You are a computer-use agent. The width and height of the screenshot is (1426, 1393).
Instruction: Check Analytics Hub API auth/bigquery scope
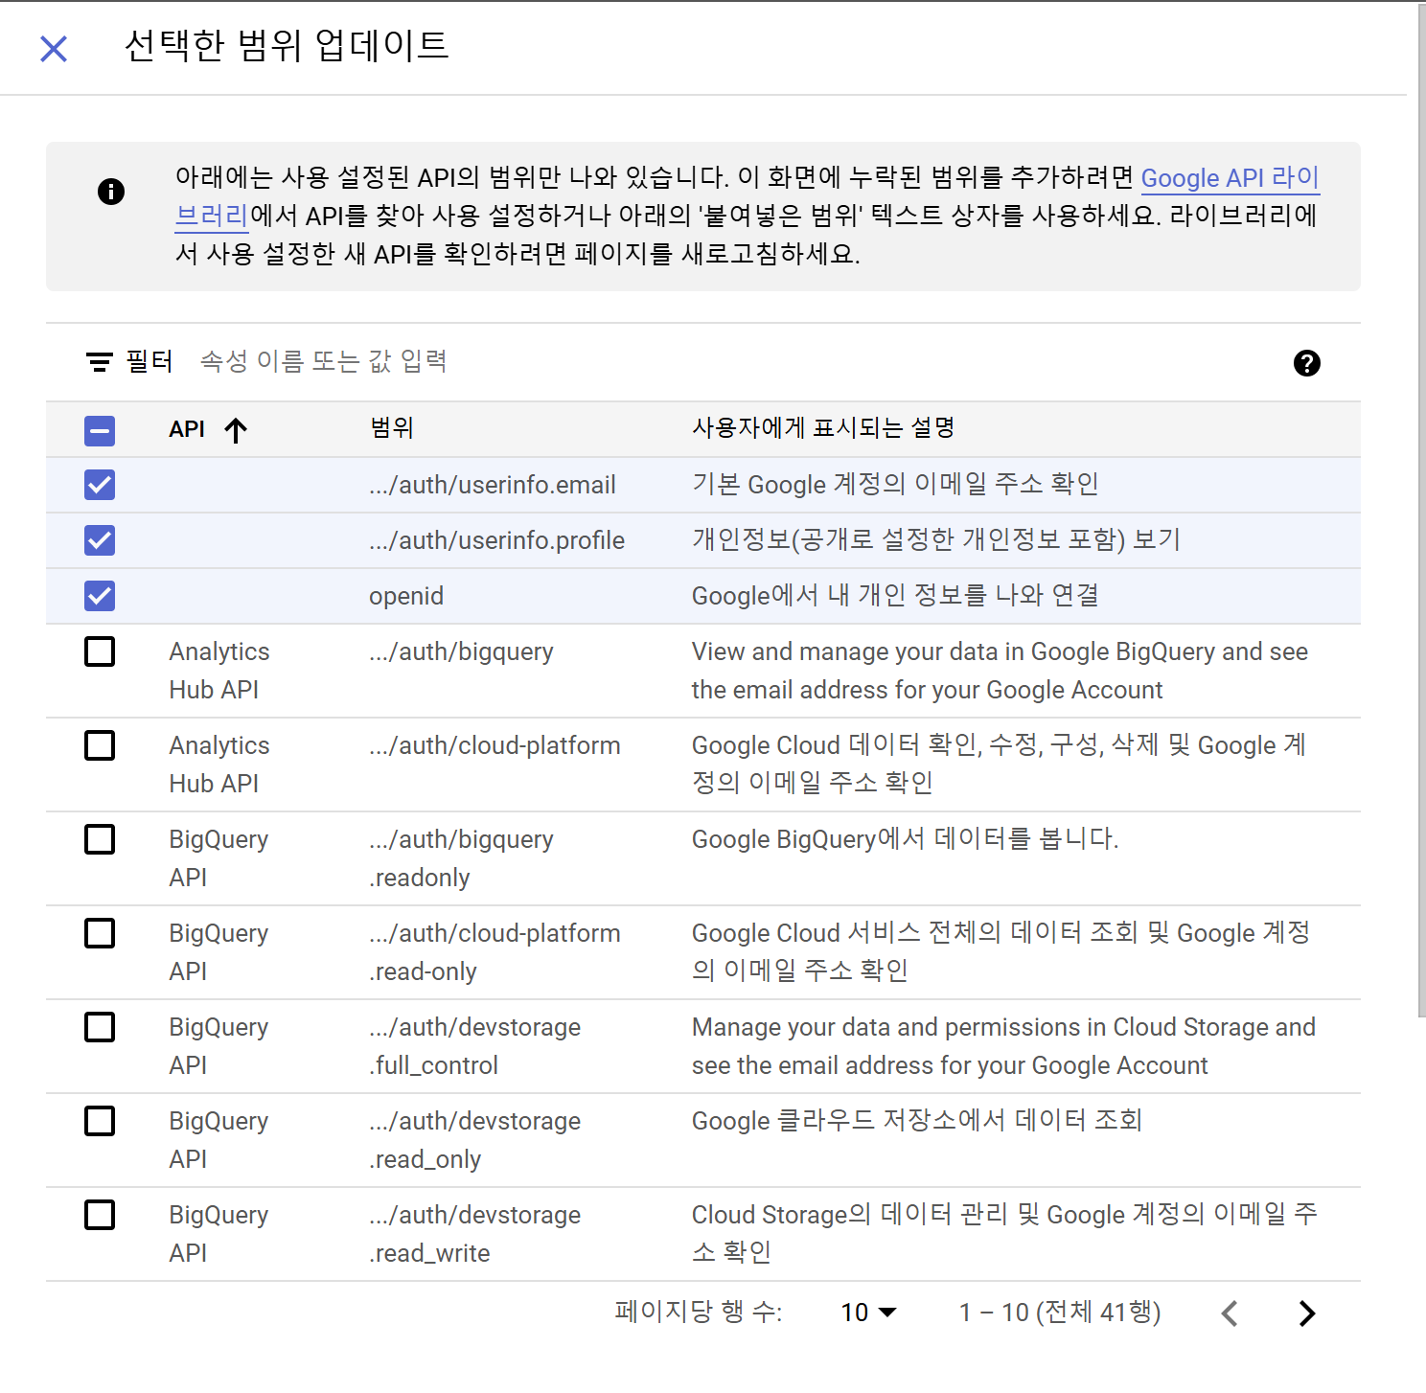tap(100, 651)
